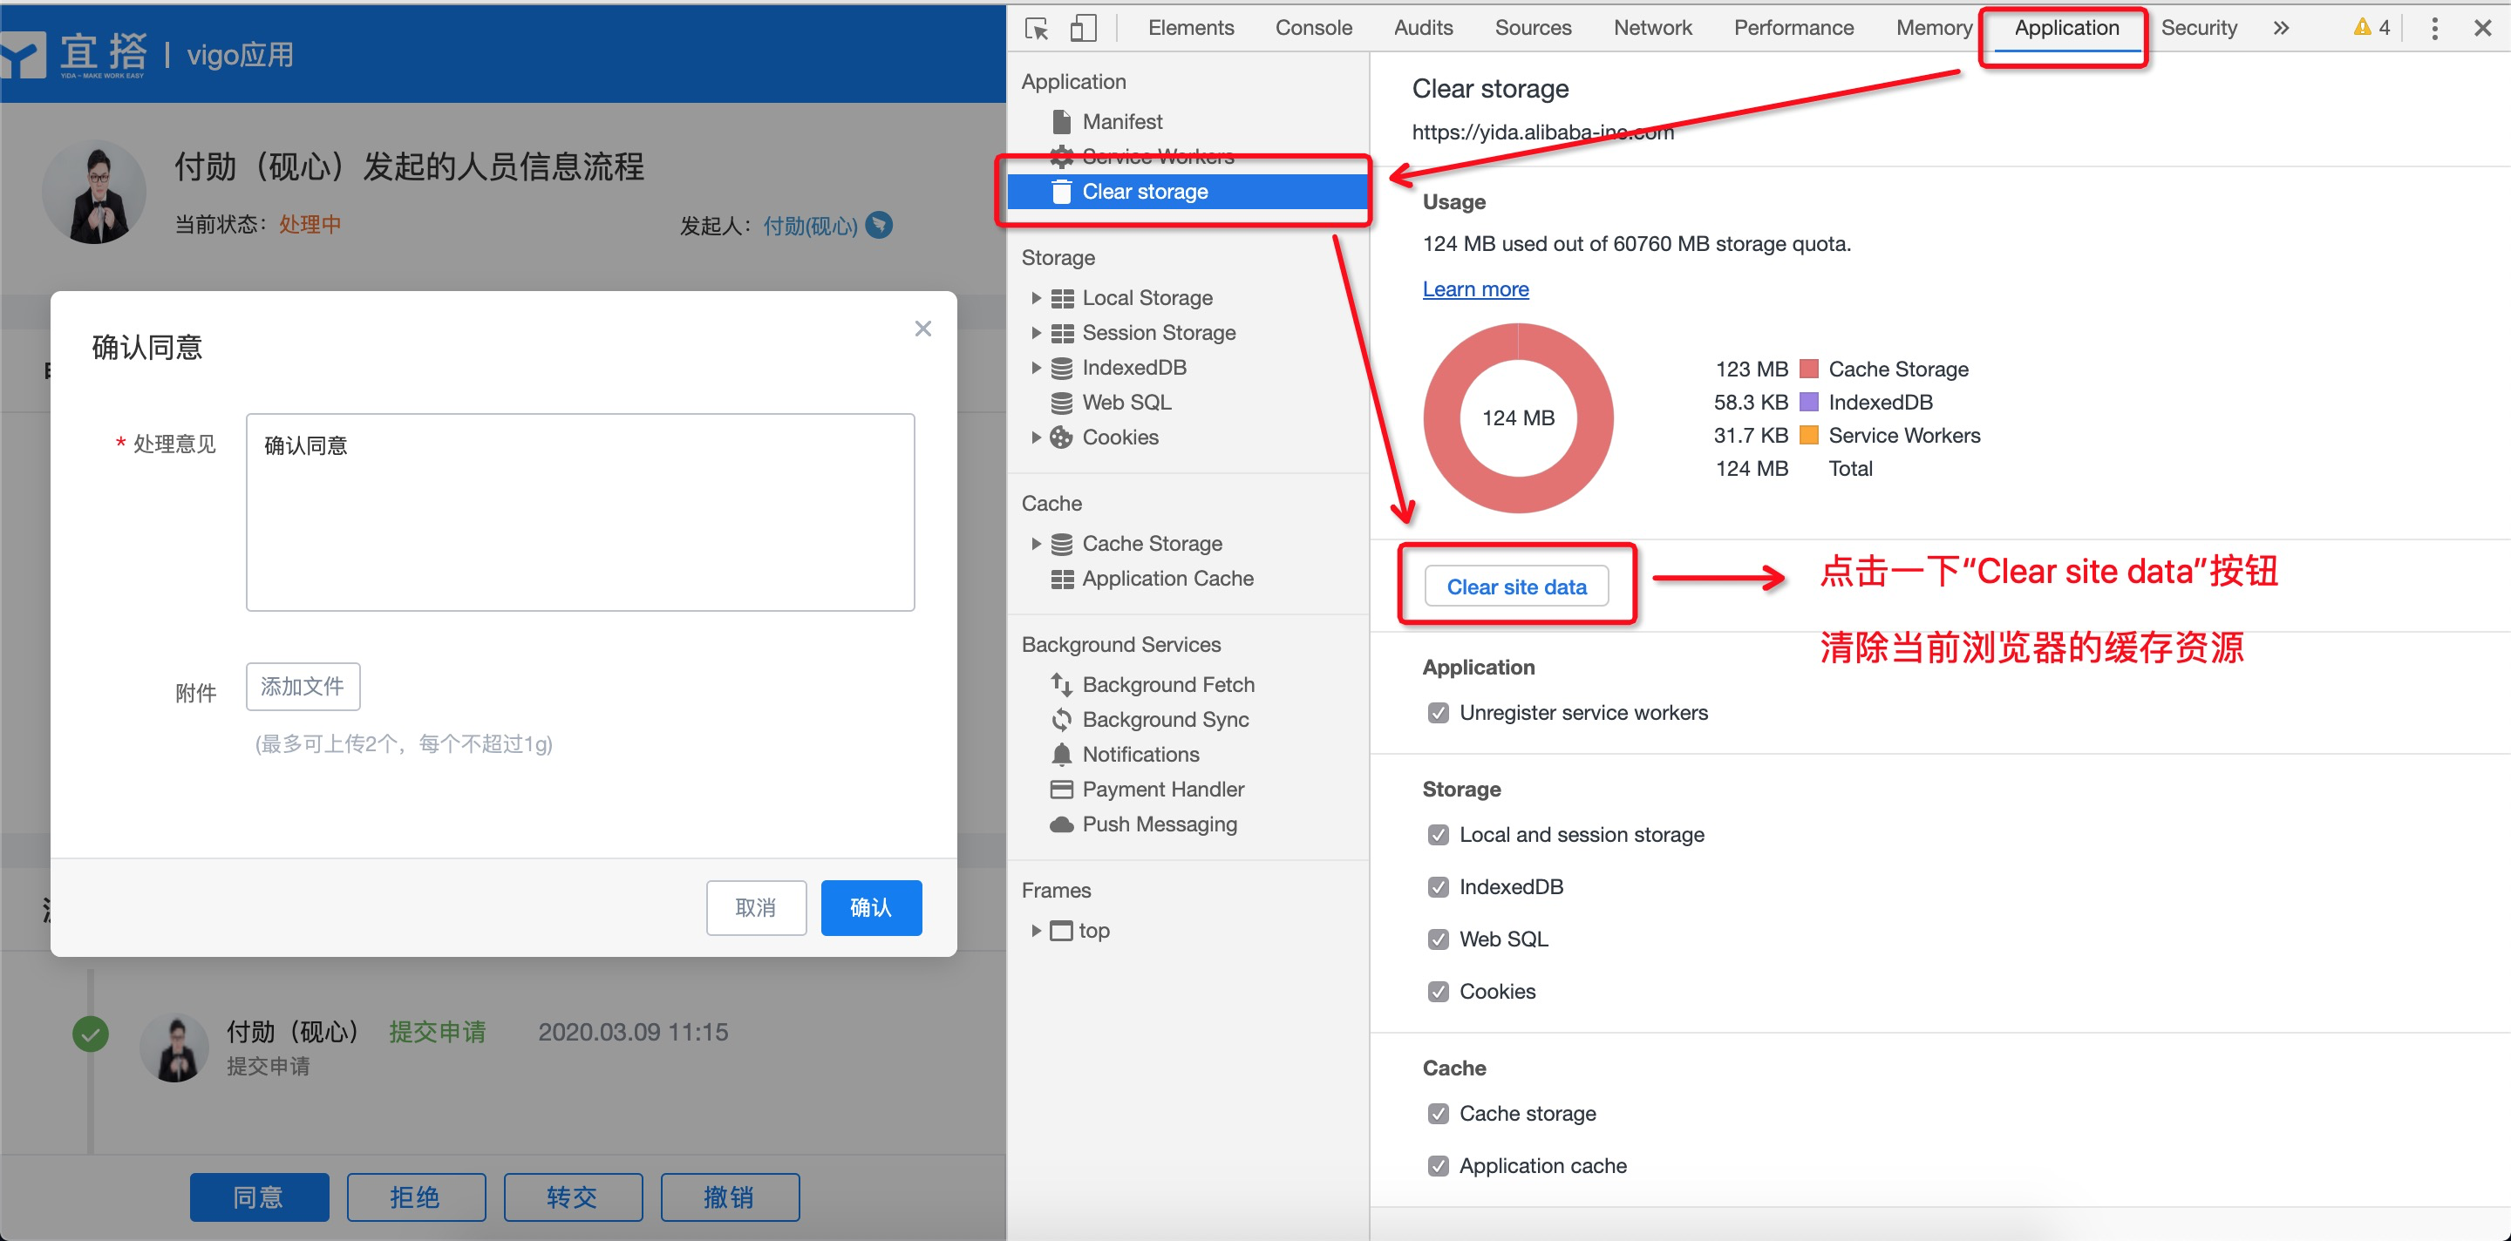Click the red Cache Storage legend swatch
Image resolution: width=2511 pixels, height=1241 pixels.
tap(1808, 370)
